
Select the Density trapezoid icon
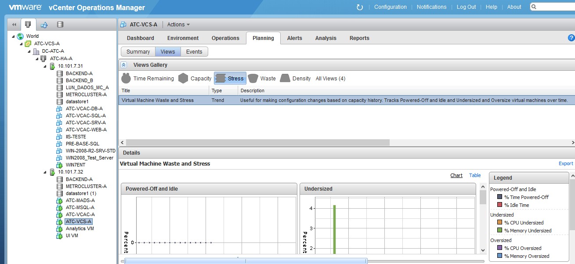(x=285, y=79)
